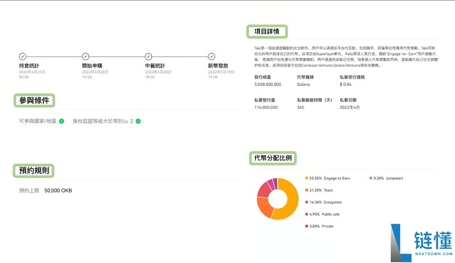455x263 pixels.
Task: Click the 21.20% Team legend text
Action: tap(321, 190)
